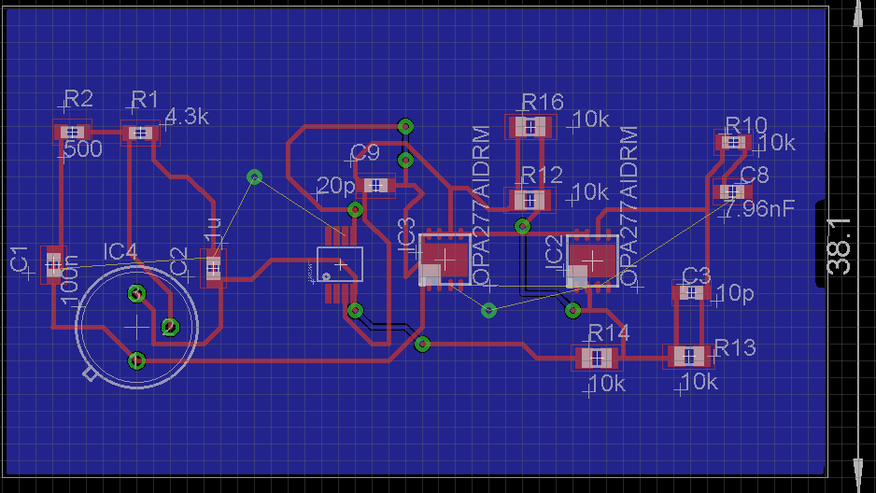Click the 10k value beside R10
This screenshot has height=493, width=876.
(x=777, y=142)
